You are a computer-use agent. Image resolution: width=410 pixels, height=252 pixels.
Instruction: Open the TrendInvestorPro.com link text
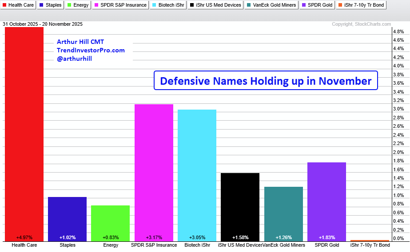(x=91, y=50)
